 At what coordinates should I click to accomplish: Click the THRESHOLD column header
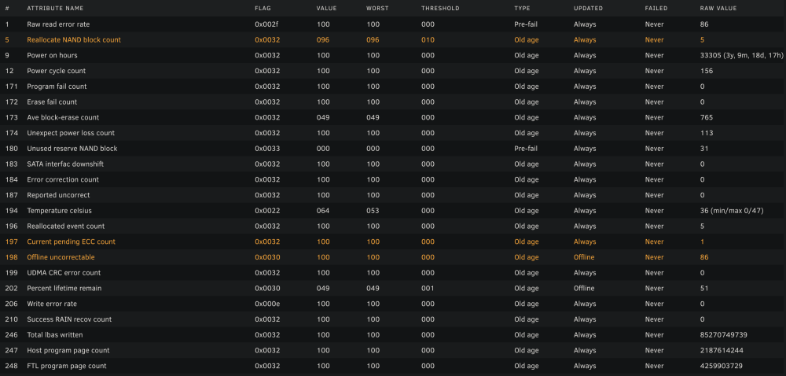(440, 8)
